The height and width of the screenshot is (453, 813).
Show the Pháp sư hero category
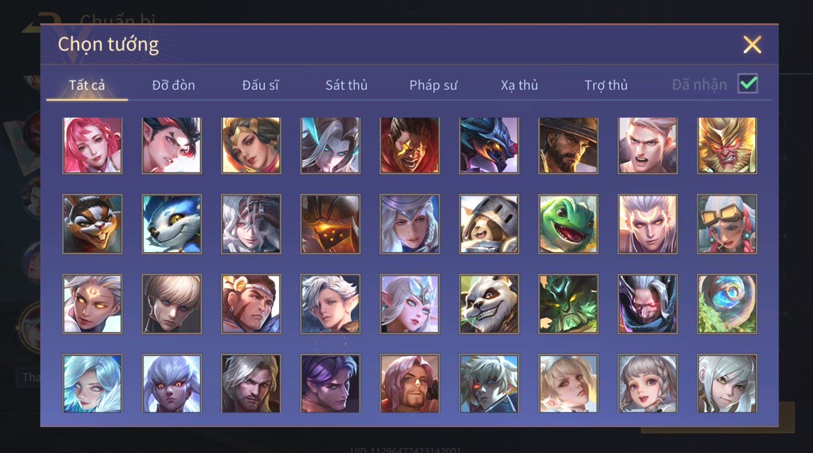(x=433, y=85)
